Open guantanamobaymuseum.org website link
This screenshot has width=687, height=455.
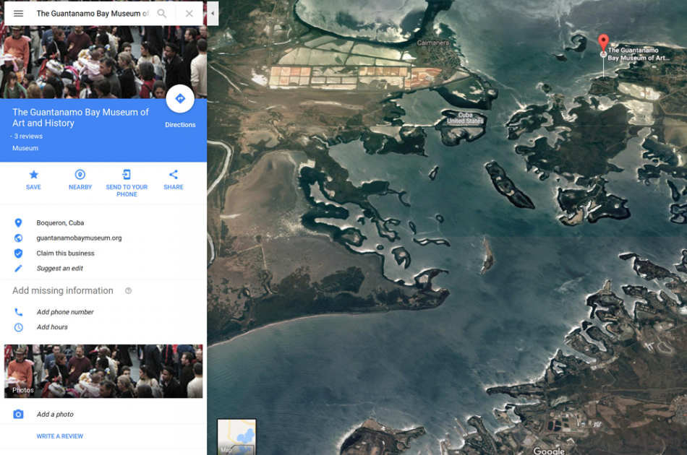(79, 238)
